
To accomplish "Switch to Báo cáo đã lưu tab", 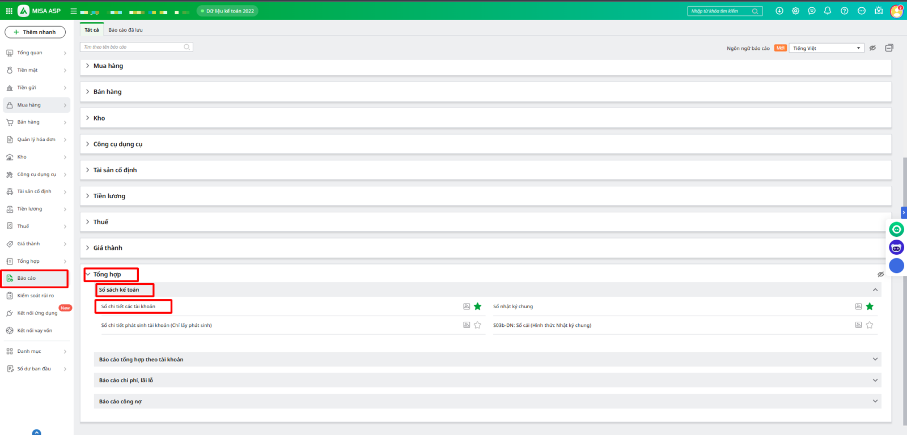I will click(x=126, y=30).
